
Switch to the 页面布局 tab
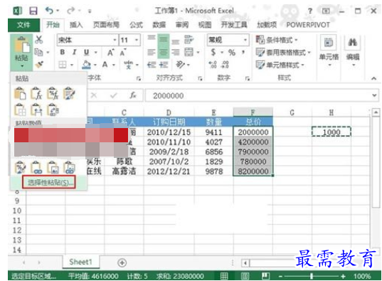click(106, 25)
